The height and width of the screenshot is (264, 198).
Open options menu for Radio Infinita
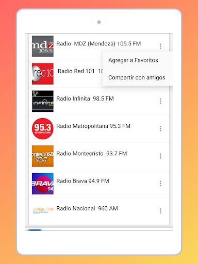[160, 101]
